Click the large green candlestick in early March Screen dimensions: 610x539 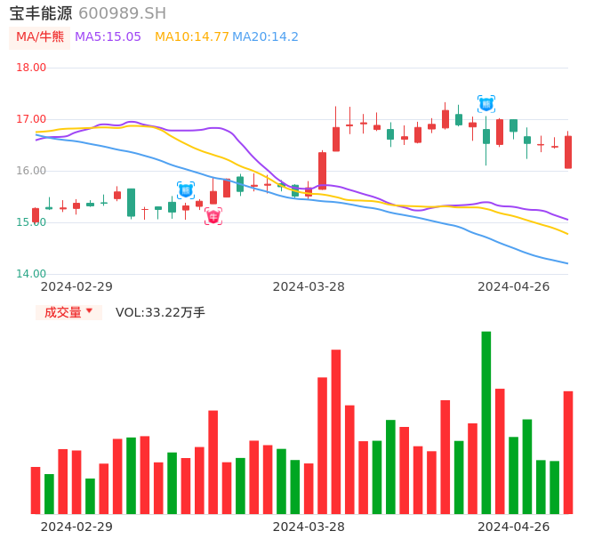(131, 202)
